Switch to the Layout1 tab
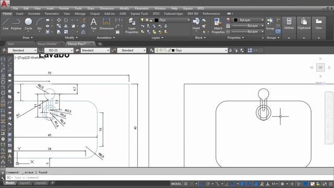This screenshot has height=188, width=334. (x=25, y=183)
